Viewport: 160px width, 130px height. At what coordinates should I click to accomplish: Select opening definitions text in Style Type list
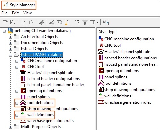122,71
